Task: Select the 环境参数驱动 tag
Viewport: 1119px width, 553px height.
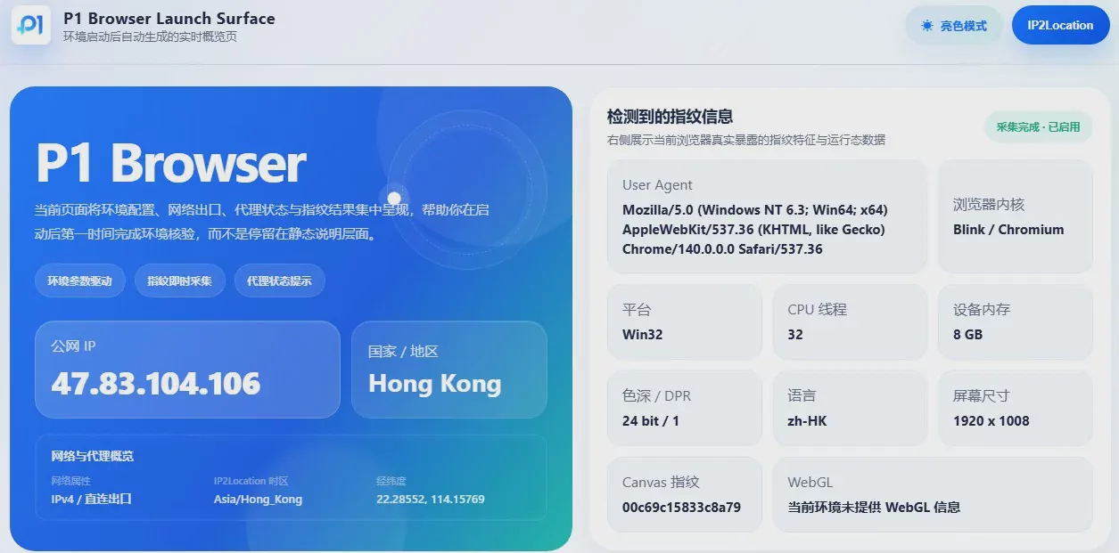Action: point(80,281)
